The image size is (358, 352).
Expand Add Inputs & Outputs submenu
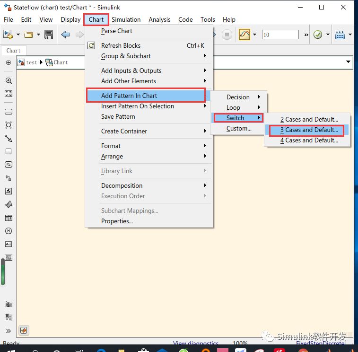pos(205,70)
